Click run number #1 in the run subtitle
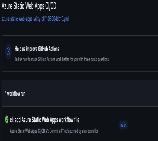The width and height of the screenshot is (158, 141). click(47, 131)
